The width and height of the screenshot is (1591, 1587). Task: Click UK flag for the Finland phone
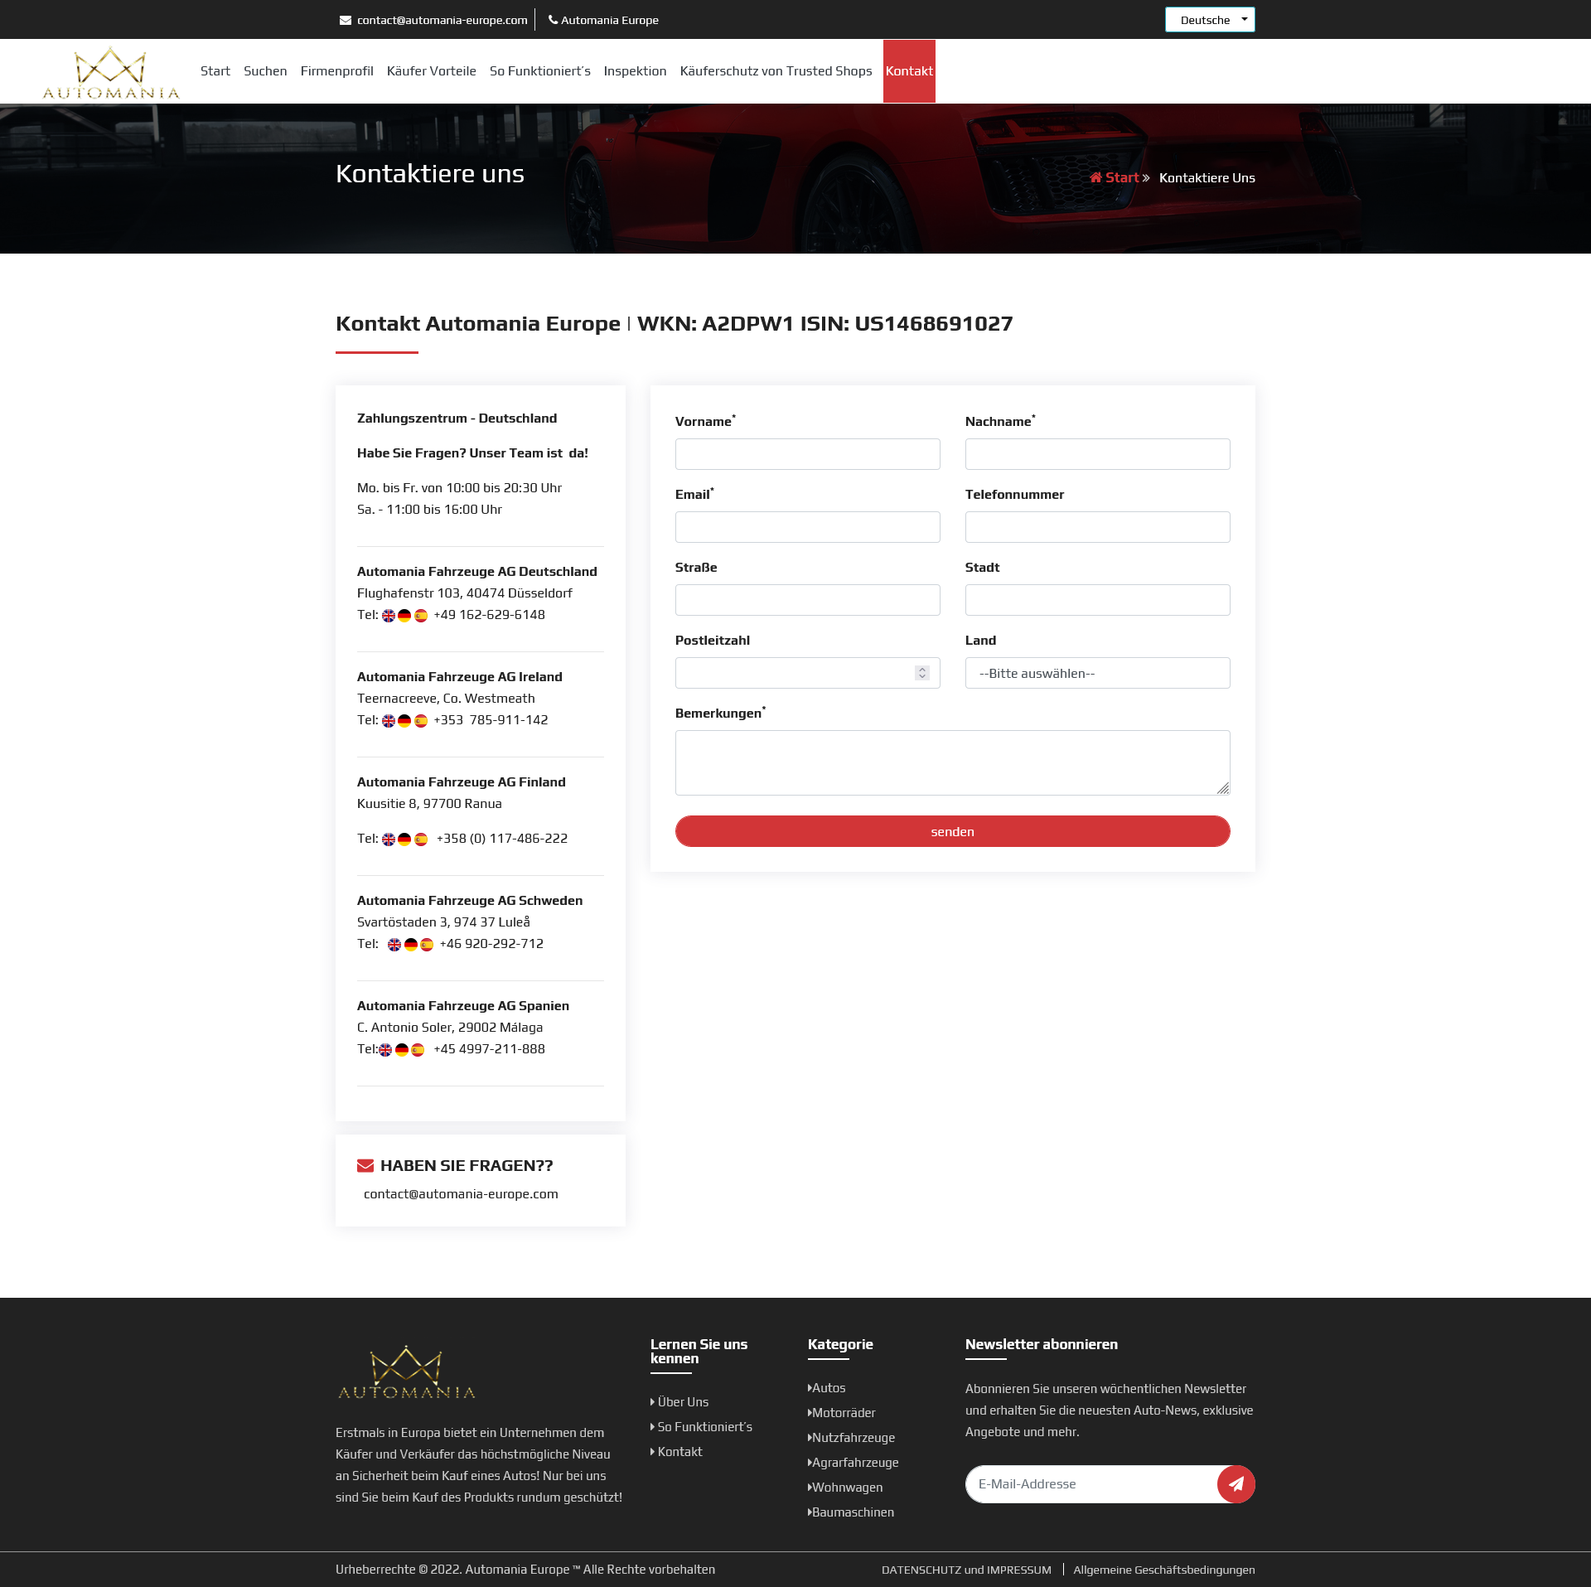389,839
